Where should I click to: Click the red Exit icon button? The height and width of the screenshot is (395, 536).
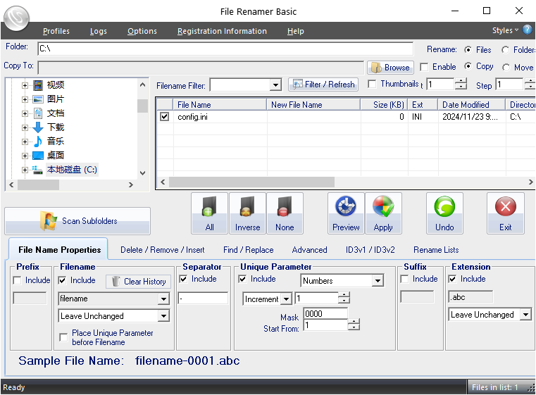click(505, 213)
